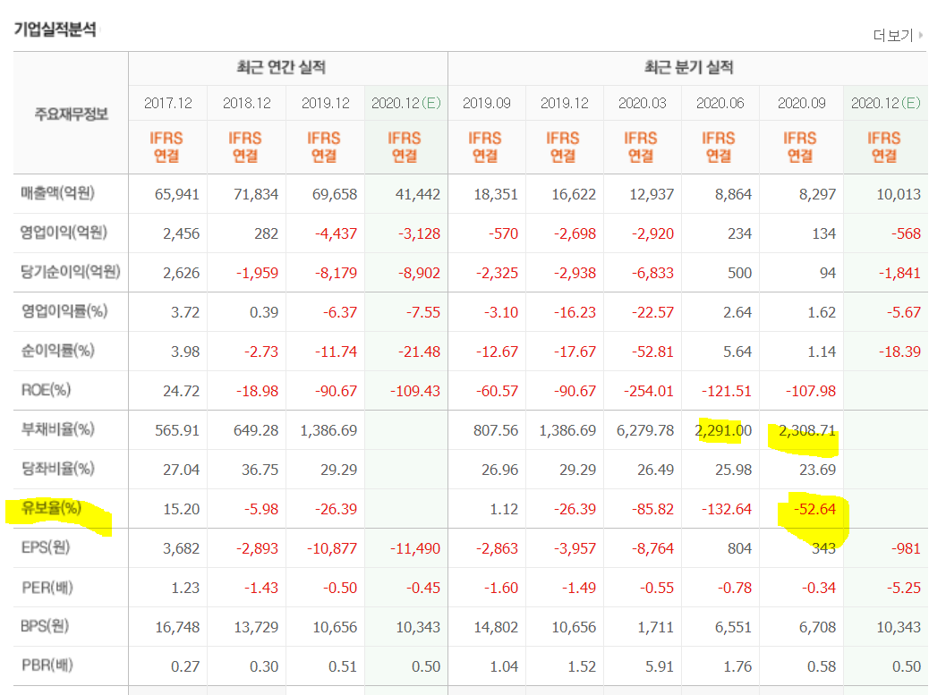This screenshot has height=695, width=946.
Task: Click the annual 2017.12 column header
Action: point(167,103)
